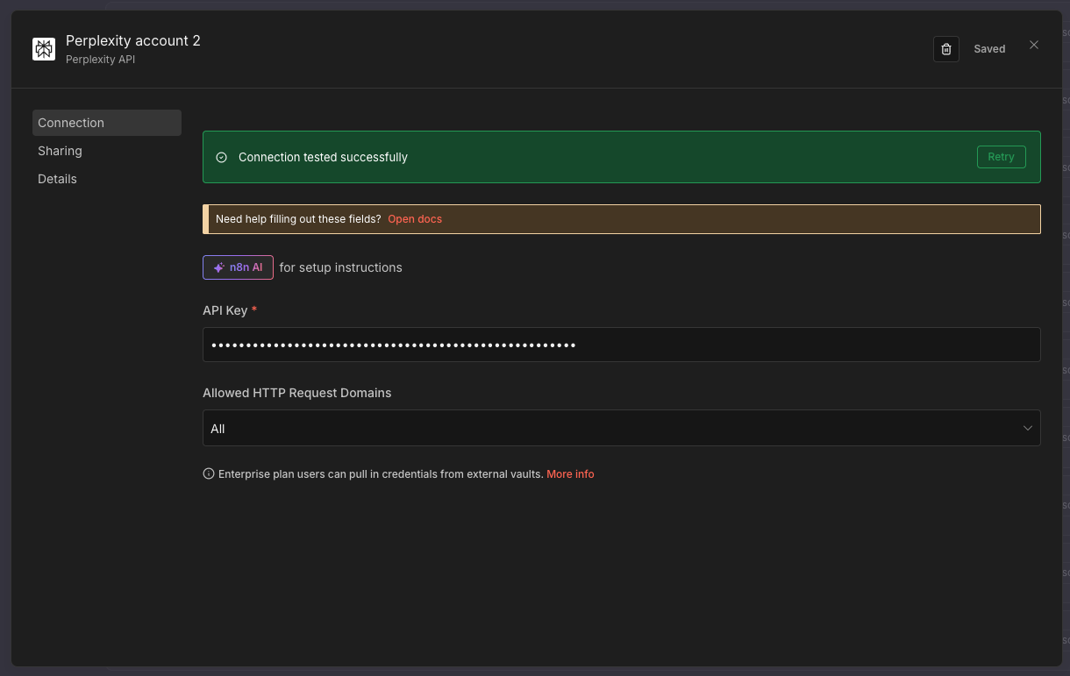Image resolution: width=1070 pixels, height=676 pixels.
Task: Click the Connection tested successfully message
Action: click(x=323, y=157)
